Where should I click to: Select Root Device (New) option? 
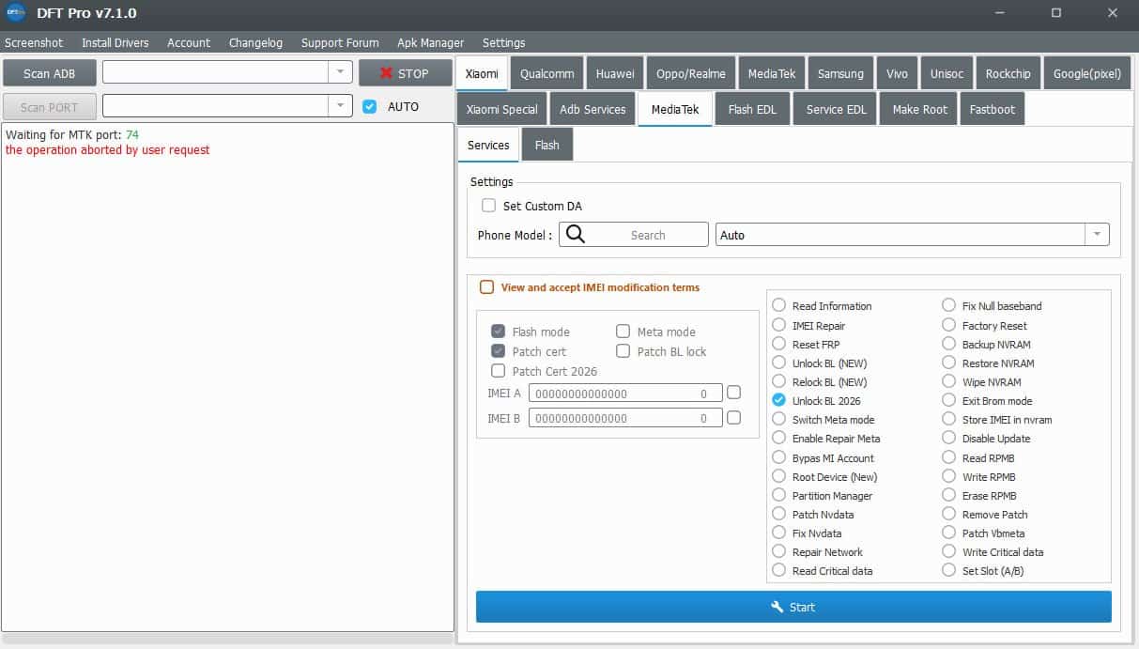tap(778, 476)
